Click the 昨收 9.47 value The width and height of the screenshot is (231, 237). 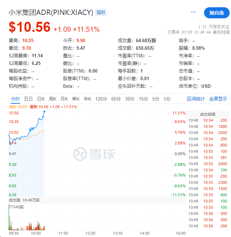[x=81, y=48]
